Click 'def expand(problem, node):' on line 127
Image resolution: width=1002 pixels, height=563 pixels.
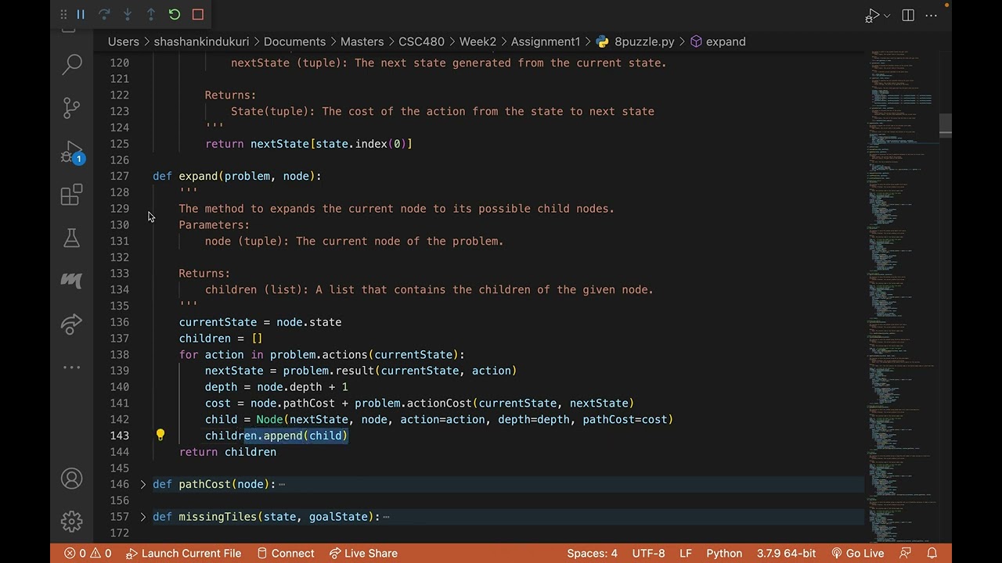click(x=237, y=176)
